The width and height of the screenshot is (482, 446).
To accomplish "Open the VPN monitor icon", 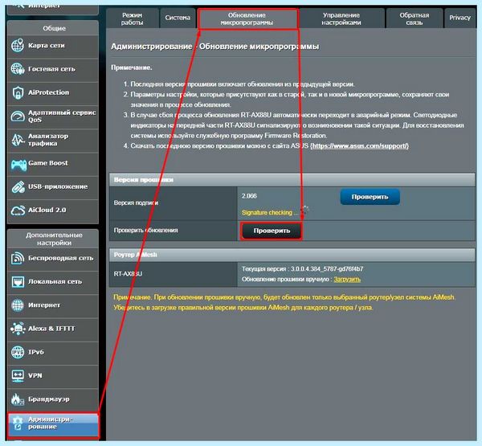I will pyautogui.click(x=18, y=375).
